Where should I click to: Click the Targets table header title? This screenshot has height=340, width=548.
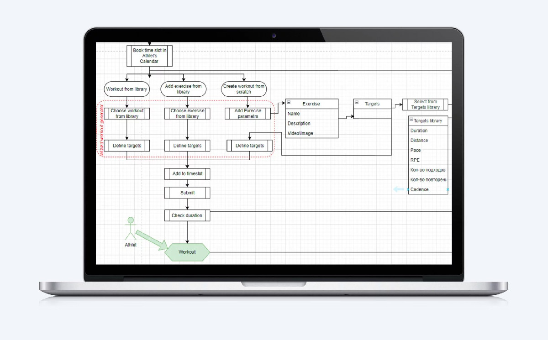(x=372, y=104)
